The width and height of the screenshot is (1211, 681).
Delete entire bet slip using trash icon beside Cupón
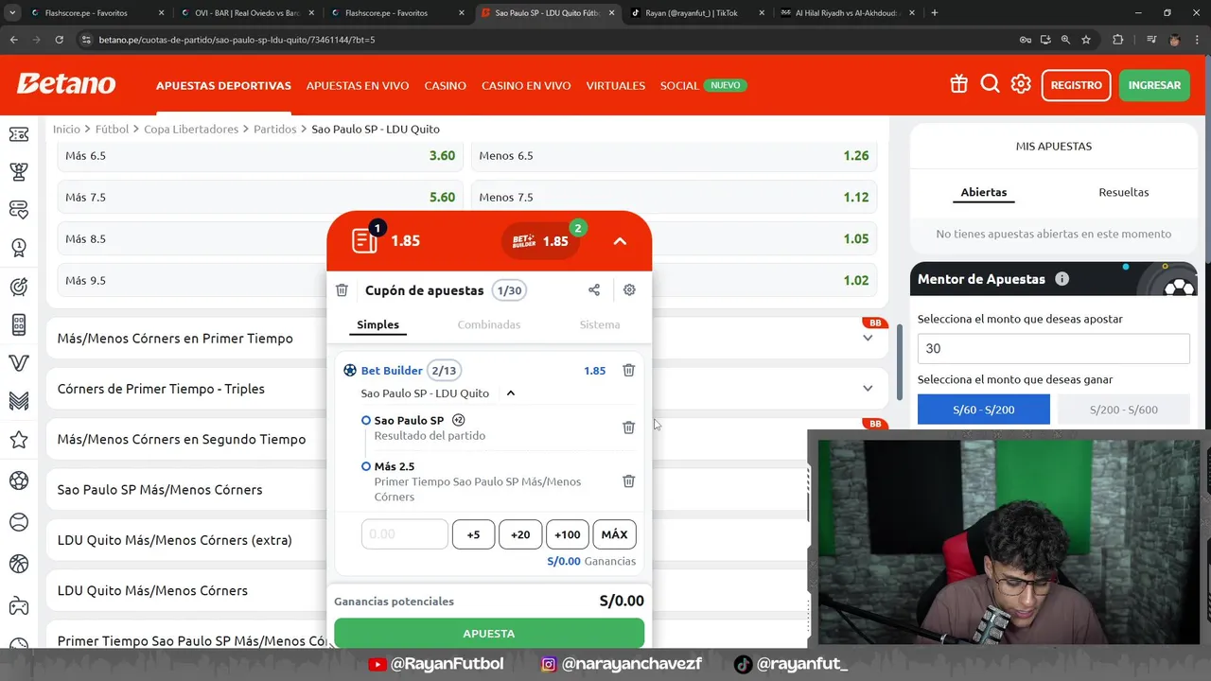coord(342,290)
